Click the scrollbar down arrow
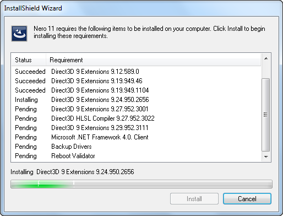The image size is (283, 216). click(x=266, y=156)
